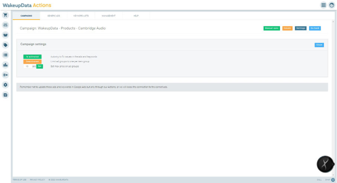Open the box package sidebar icon
Image resolution: width=337 pixels, height=183 pixels.
(5, 35)
